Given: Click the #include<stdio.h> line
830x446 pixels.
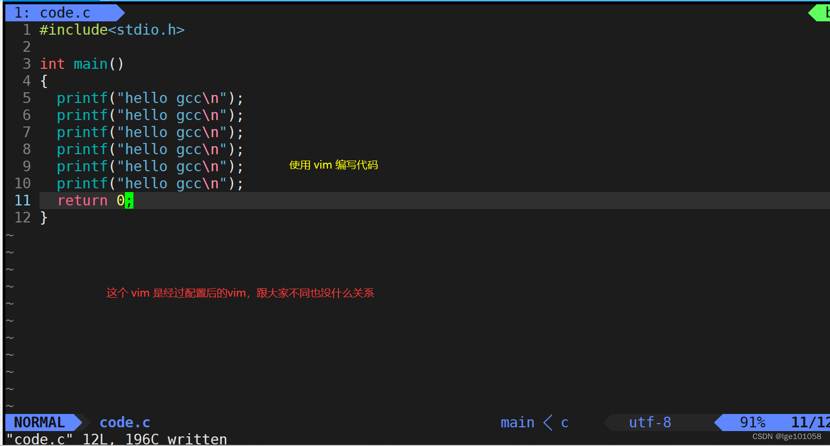Looking at the screenshot, I should pos(112,30).
